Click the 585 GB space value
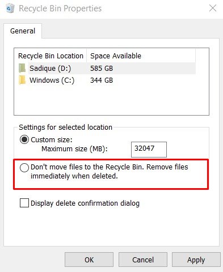Viewport: 223px width, 272px height. (102, 69)
